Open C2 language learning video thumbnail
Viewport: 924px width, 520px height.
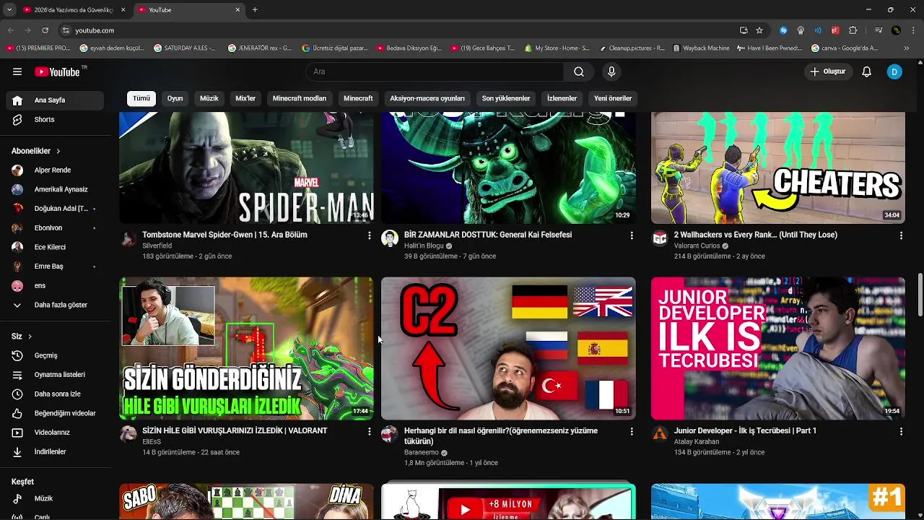point(508,348)
